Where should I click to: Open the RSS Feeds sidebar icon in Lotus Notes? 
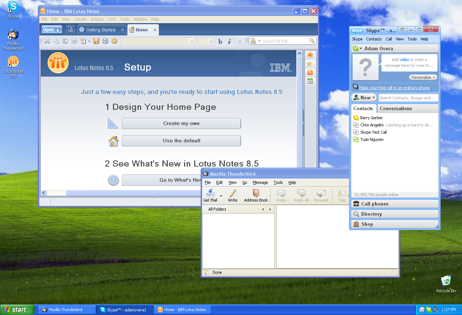point(310,72)
